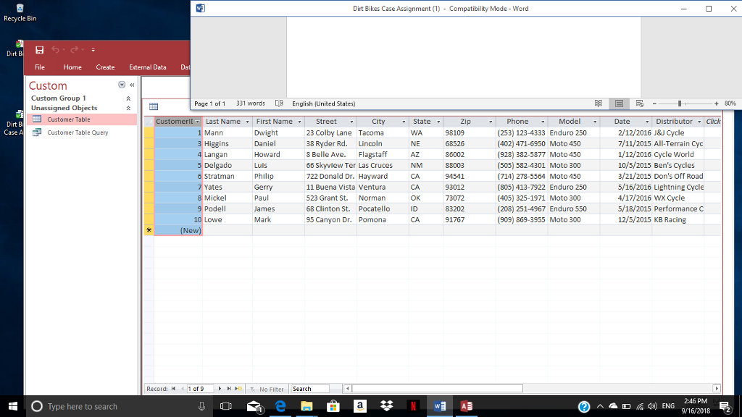The image size is (742, 417).
Task: Go to the first record in navigation bar
Action: tap(174, 389)
